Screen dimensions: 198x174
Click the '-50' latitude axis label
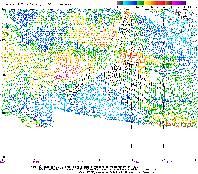[2, 75]
